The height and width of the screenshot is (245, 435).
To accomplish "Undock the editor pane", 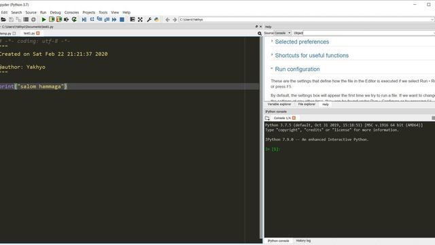I will (x=257, y=27).
